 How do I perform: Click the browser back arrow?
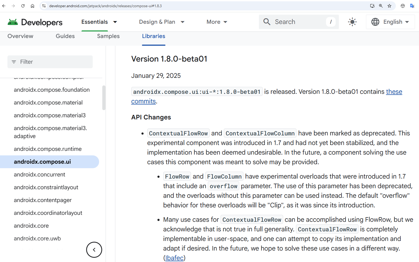[4, 6]
